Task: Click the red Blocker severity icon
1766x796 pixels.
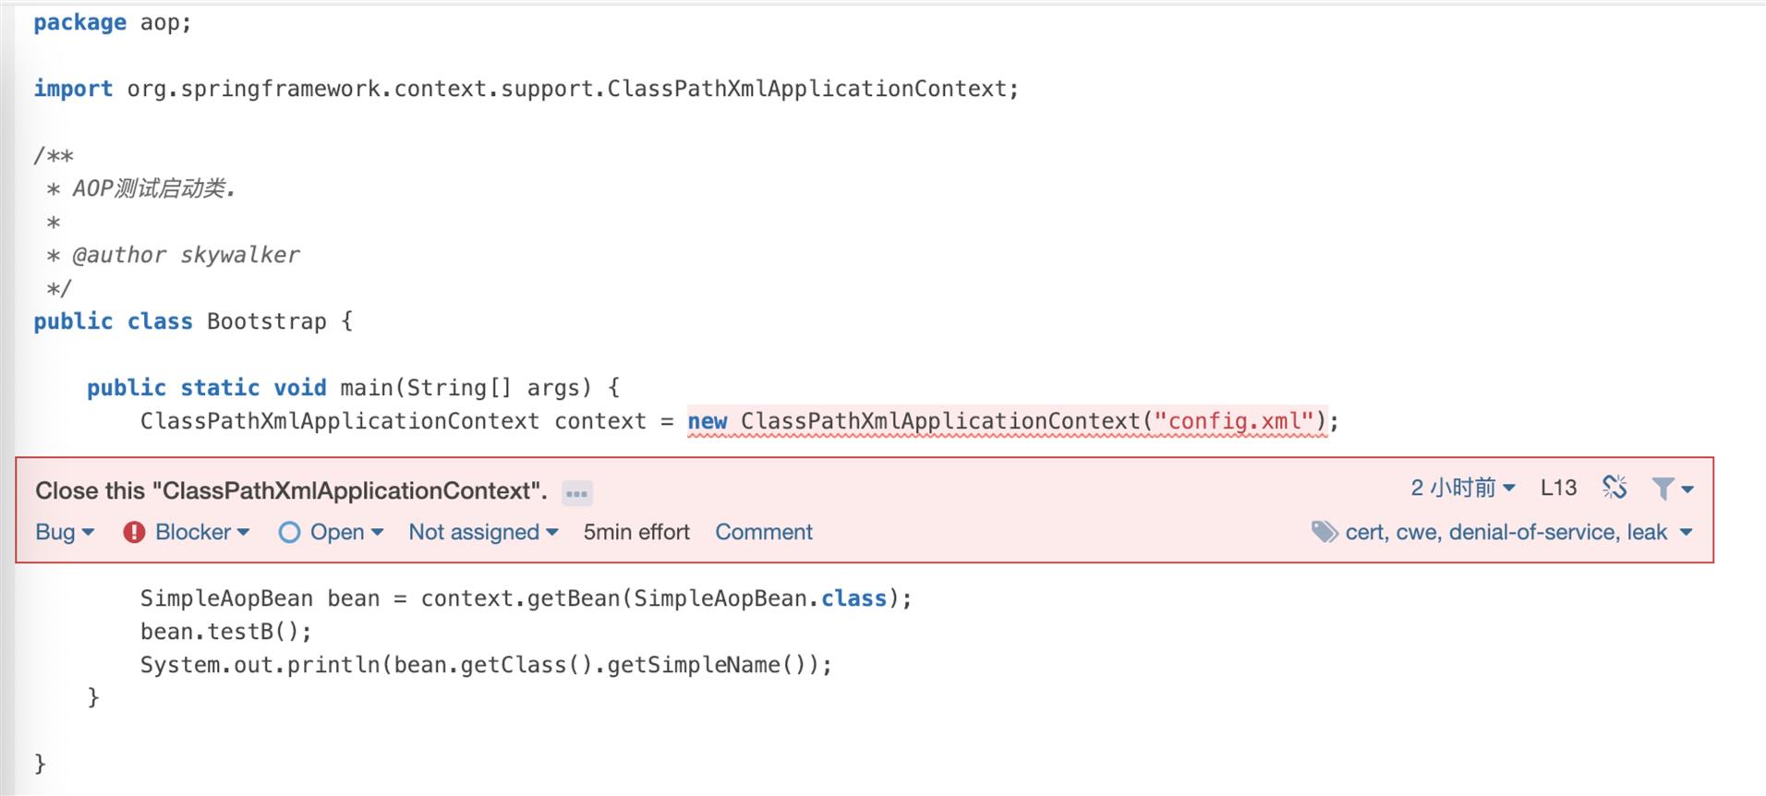Action: click(x=134, y=532)
